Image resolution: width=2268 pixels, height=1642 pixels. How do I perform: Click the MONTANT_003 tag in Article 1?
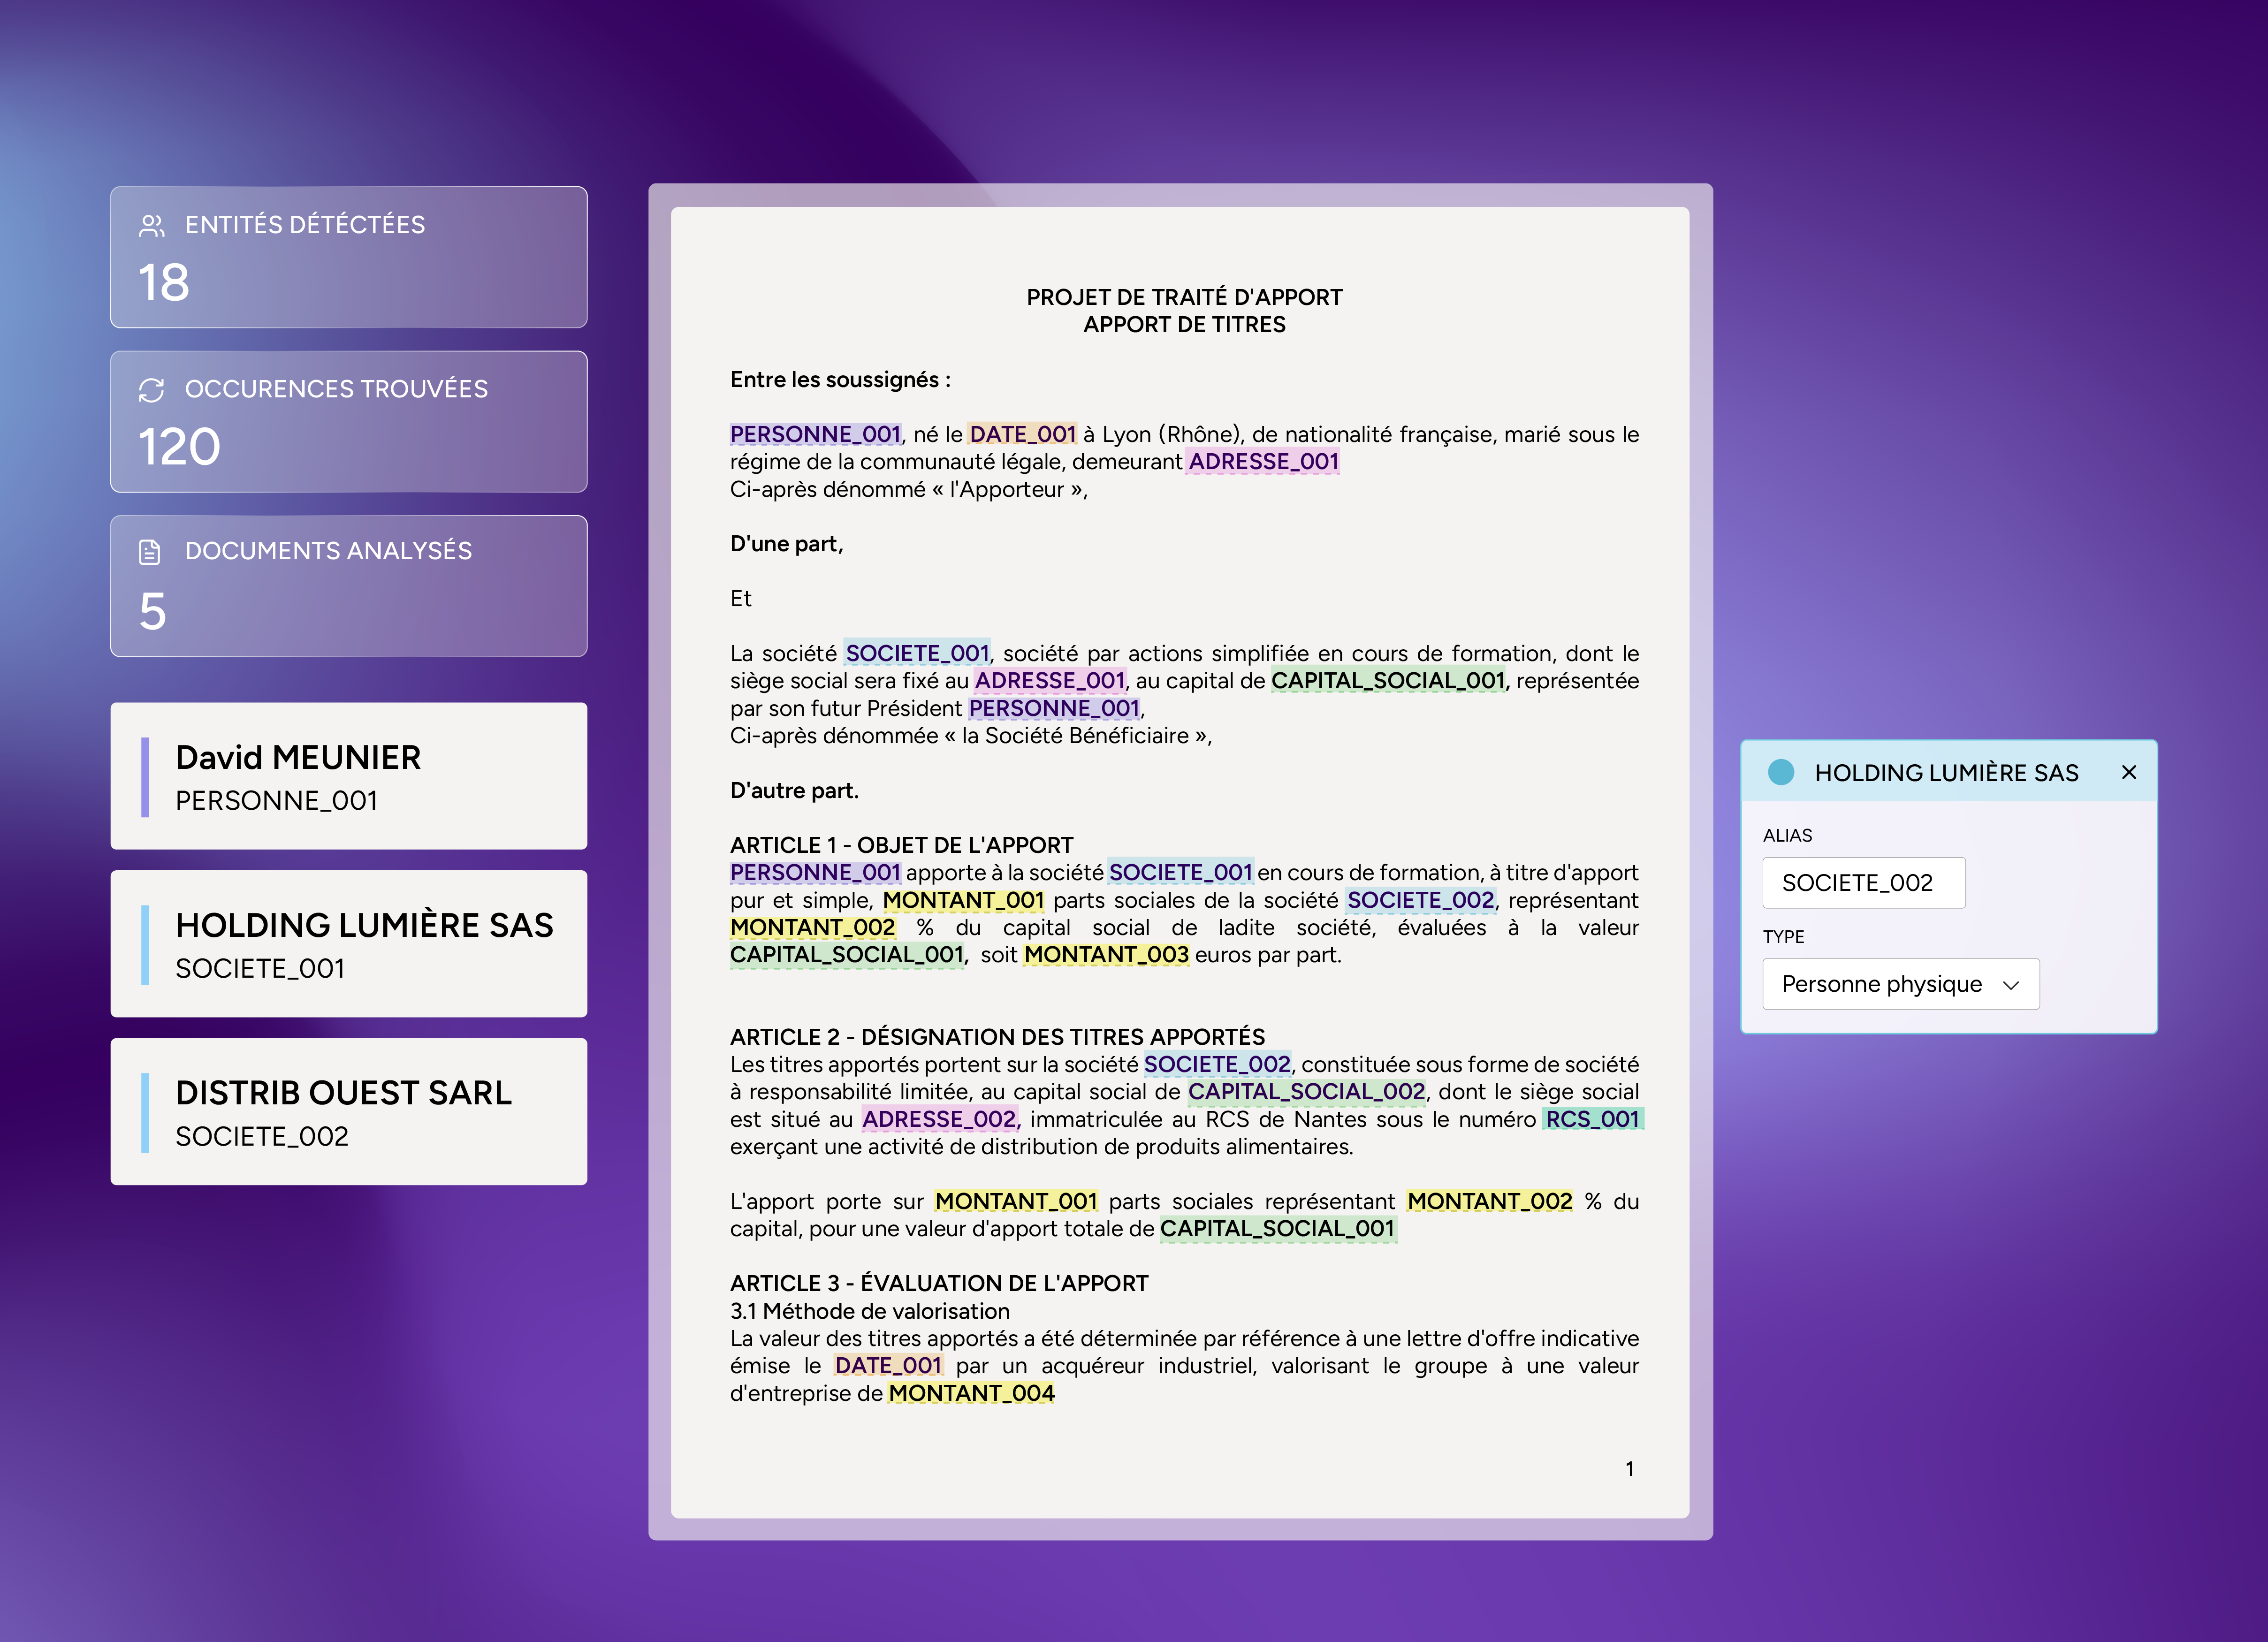1106,955
